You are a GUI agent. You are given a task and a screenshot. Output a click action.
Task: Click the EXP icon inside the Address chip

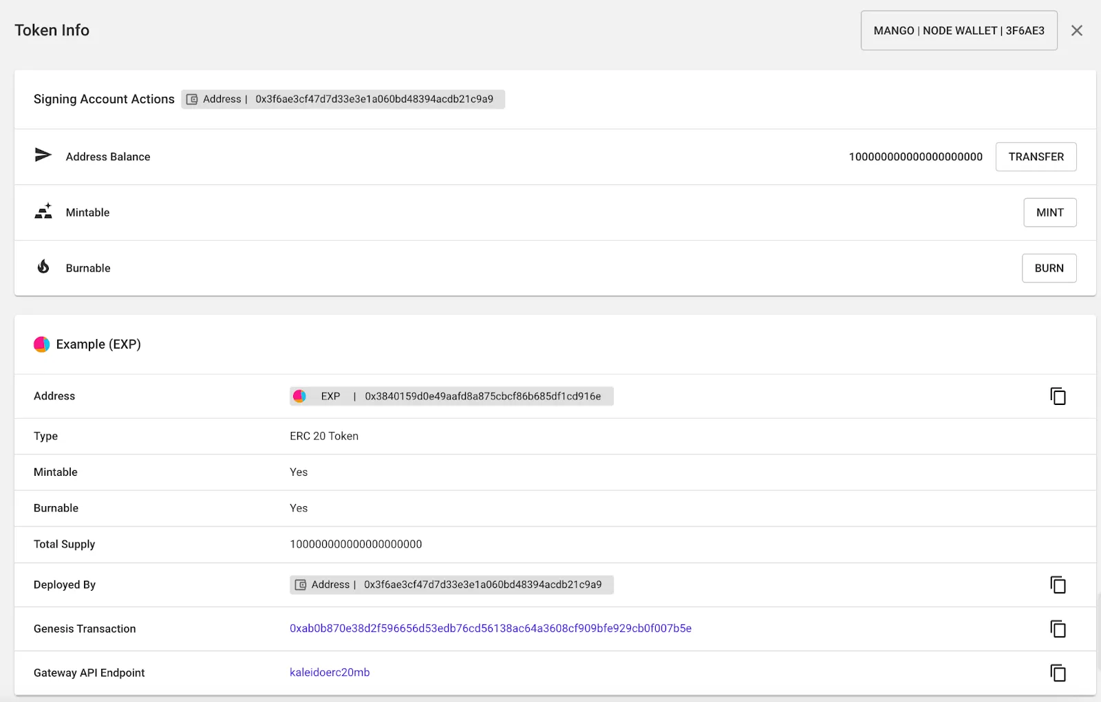[x=301, y=396]
